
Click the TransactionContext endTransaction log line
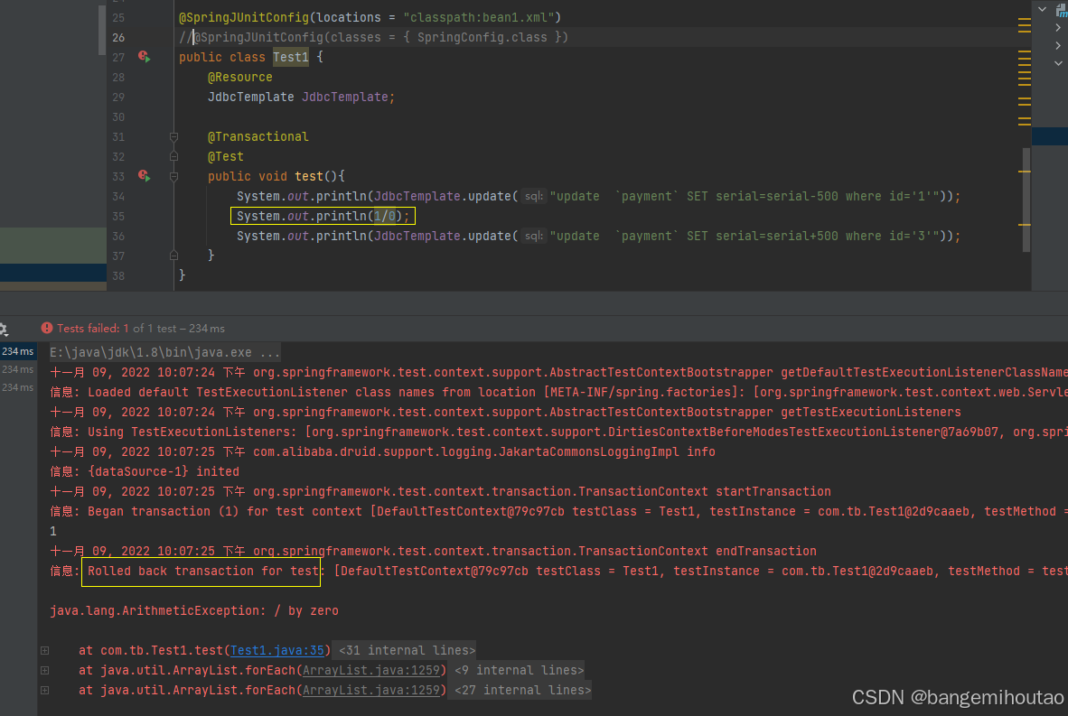433,552
